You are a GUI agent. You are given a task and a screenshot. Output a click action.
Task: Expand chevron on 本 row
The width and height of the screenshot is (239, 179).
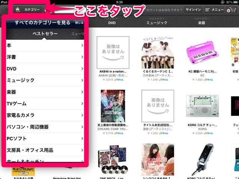(x=82, y=45)
